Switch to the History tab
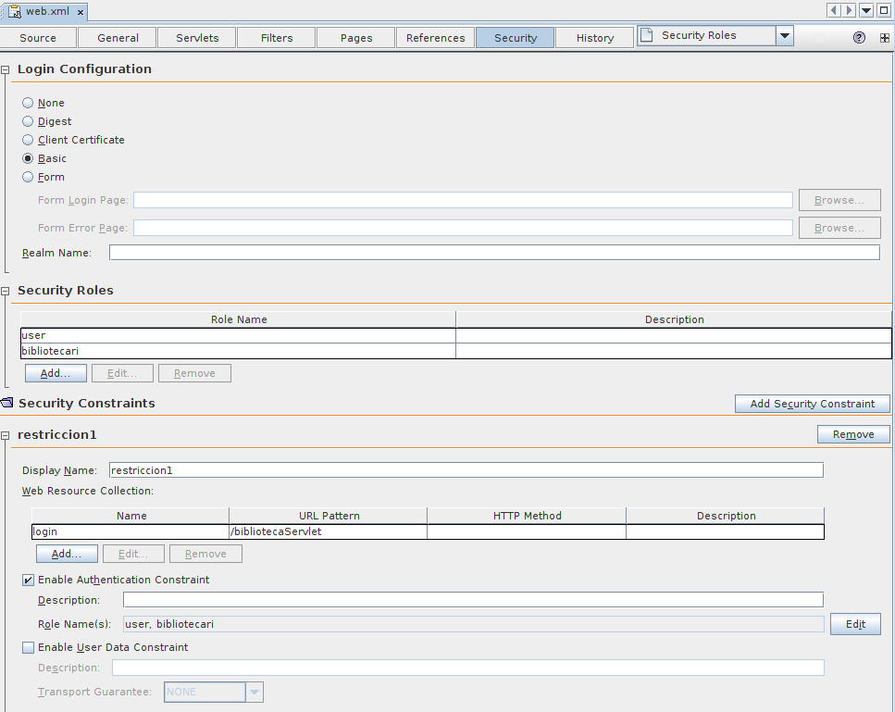This screenshot has width=895, height=712. 595,38
